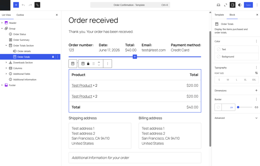
Task: Open the Styles half-circle panel
Action: coord(240,5)
